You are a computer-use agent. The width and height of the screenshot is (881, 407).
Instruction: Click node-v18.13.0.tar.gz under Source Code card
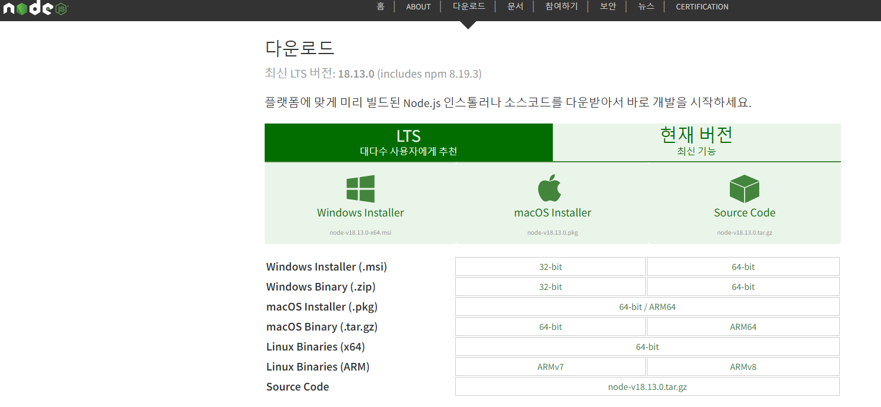coord(745,232)
